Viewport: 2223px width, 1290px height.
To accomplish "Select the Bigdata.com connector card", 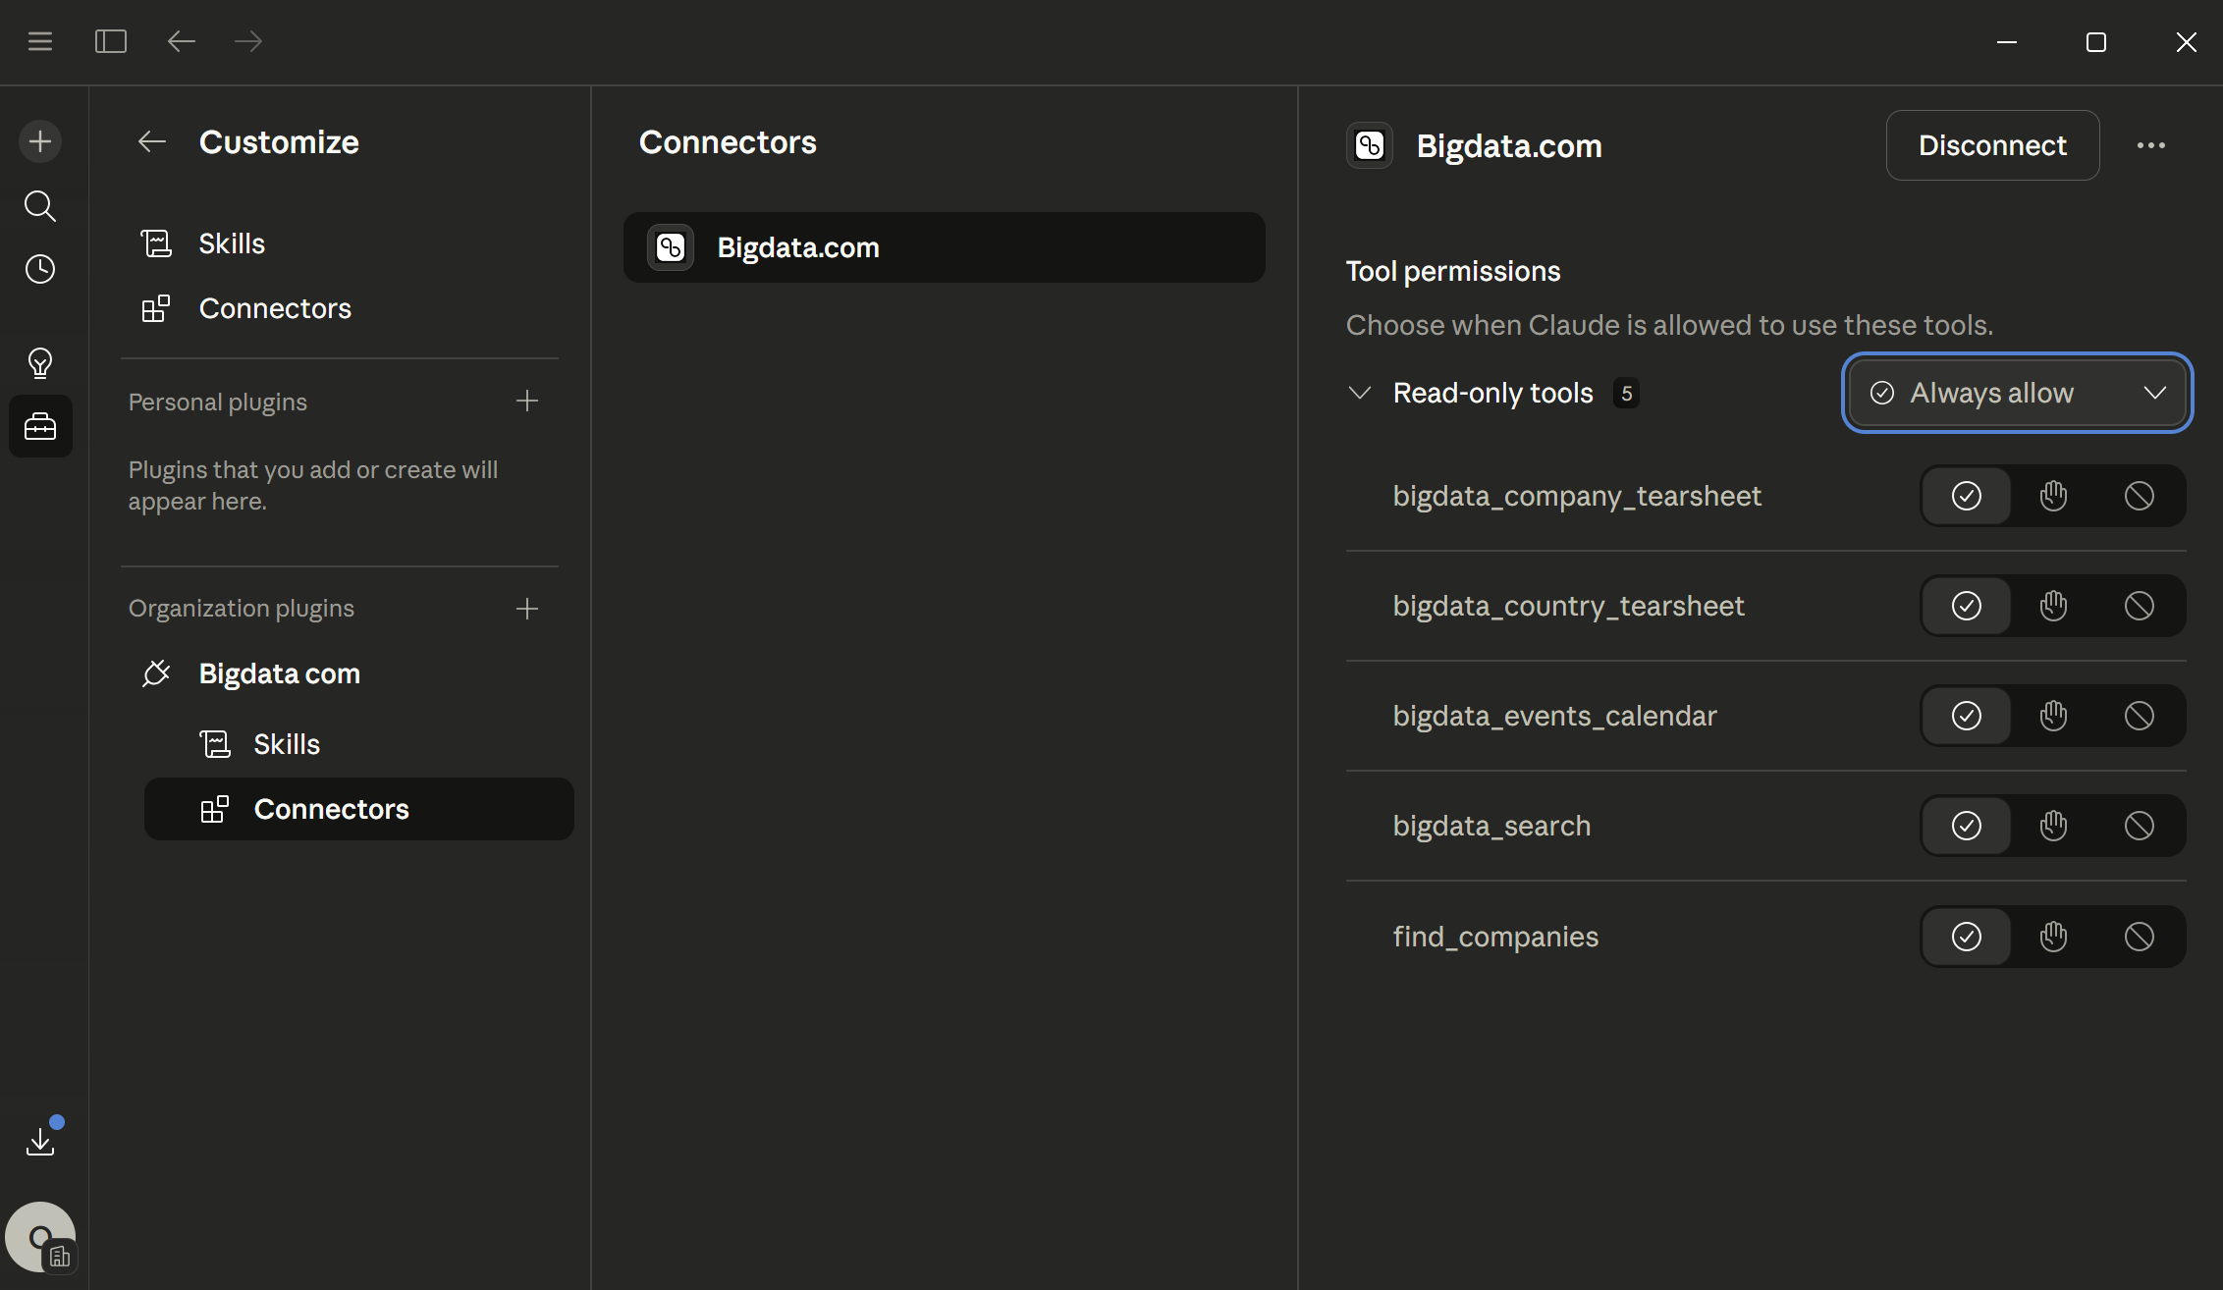I will click(944, 246).
